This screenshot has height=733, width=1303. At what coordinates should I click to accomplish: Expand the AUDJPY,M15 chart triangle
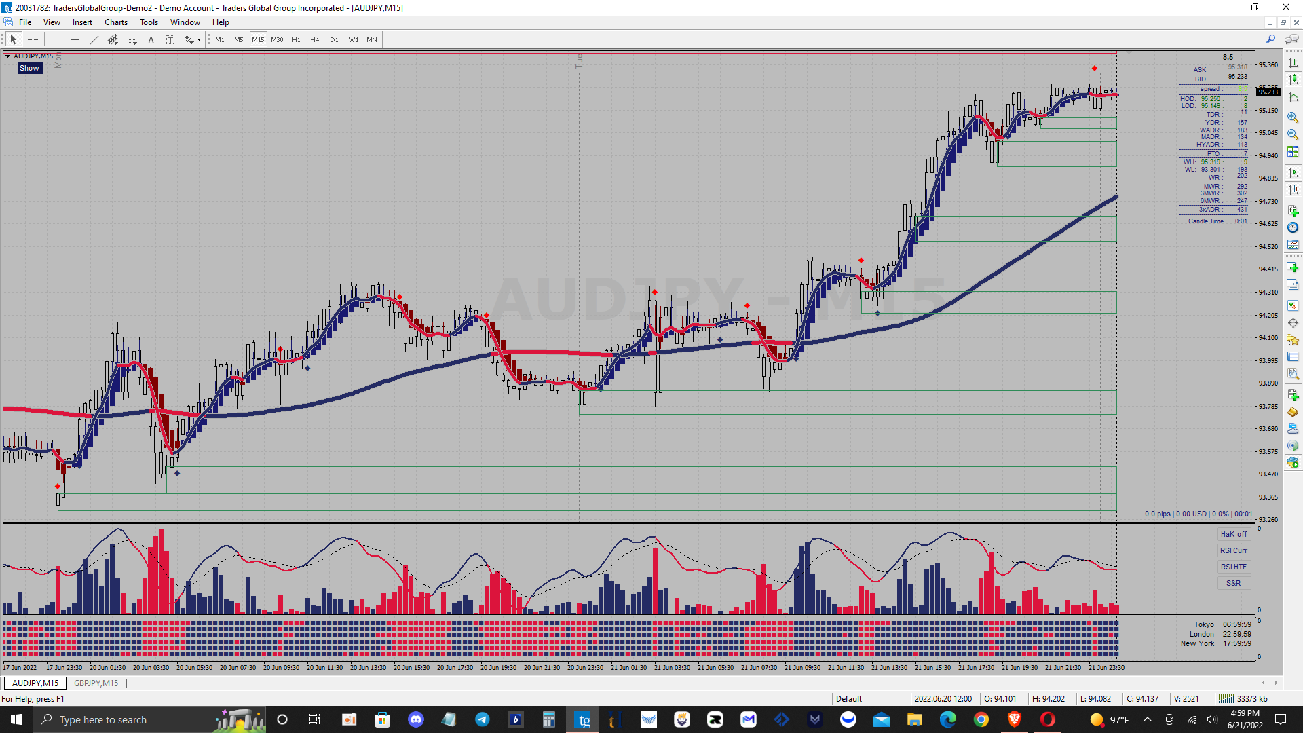coord(7,56)
